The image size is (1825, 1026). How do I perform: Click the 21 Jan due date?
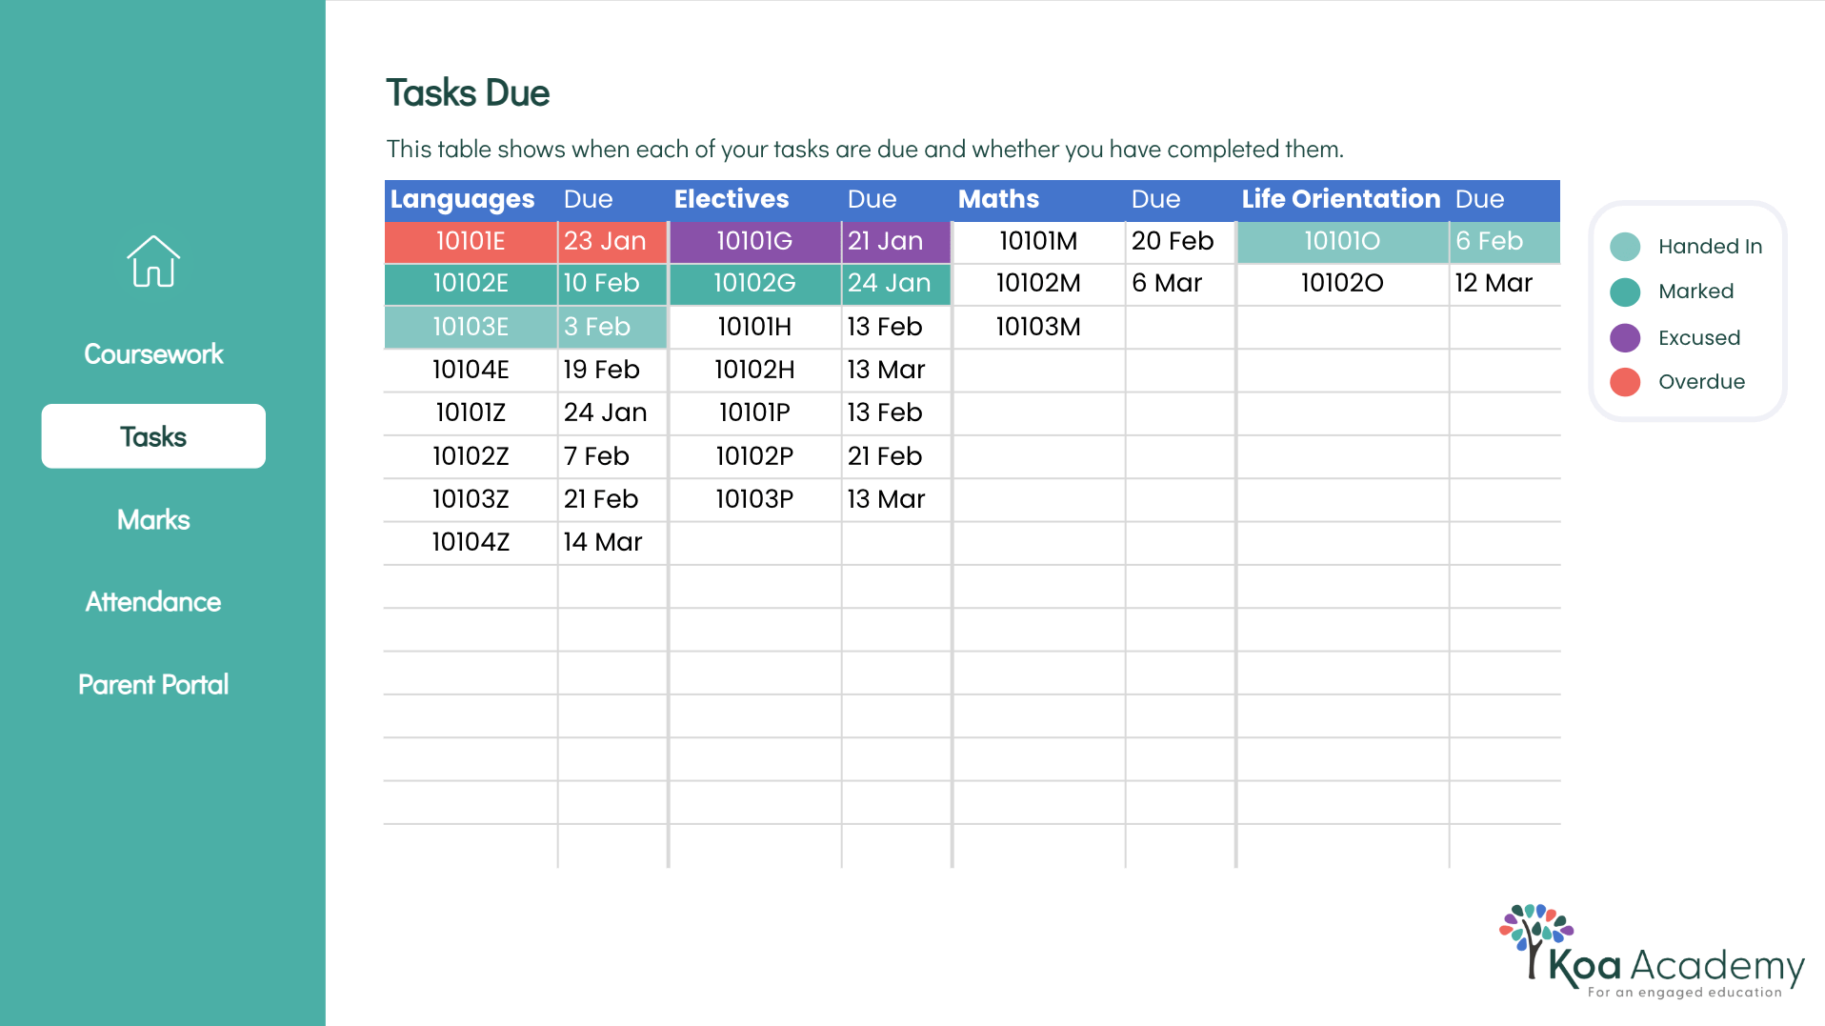895,242
